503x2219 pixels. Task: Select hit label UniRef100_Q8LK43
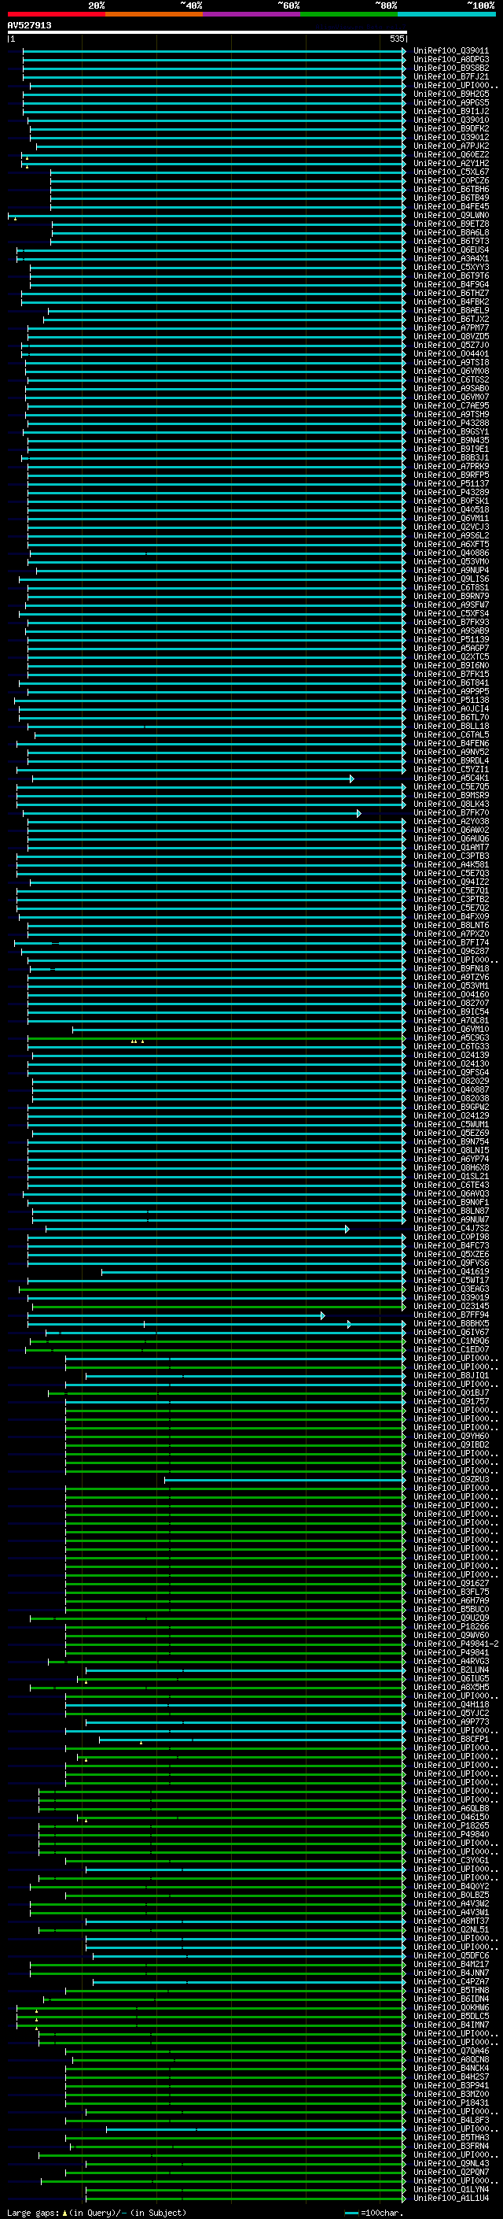coord(451,804)
